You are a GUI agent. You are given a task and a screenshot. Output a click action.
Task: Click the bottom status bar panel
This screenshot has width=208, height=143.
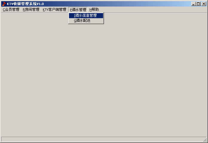tap(102, 139)
